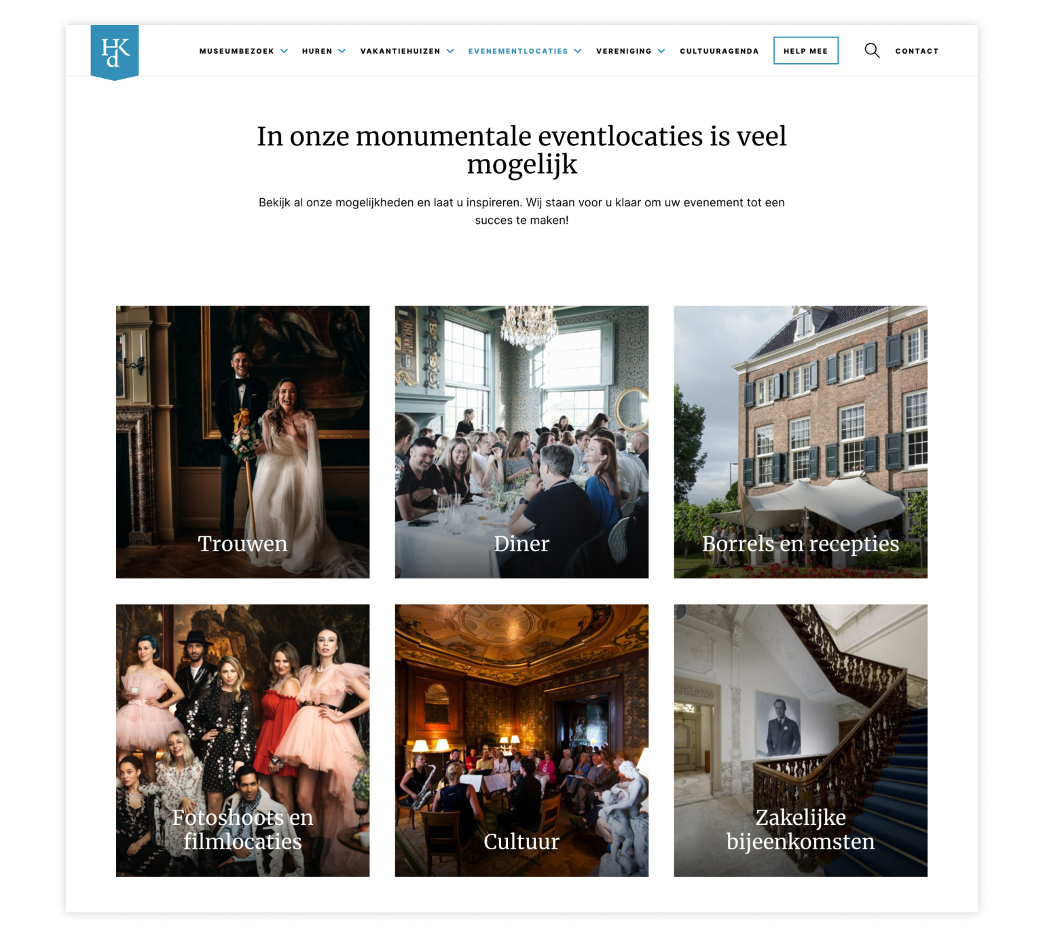
Task: Choose the Zakelijke bijeenkomsten tile
Action: (x=801, y=741)
